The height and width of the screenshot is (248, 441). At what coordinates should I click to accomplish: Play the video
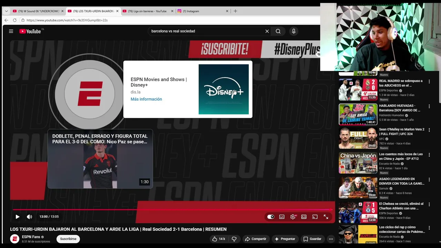[18, 217]
